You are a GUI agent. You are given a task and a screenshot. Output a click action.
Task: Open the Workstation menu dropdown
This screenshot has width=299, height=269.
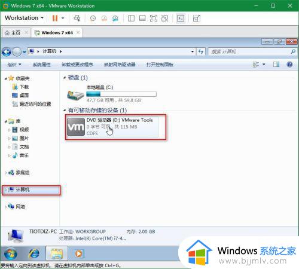[24, 18]
